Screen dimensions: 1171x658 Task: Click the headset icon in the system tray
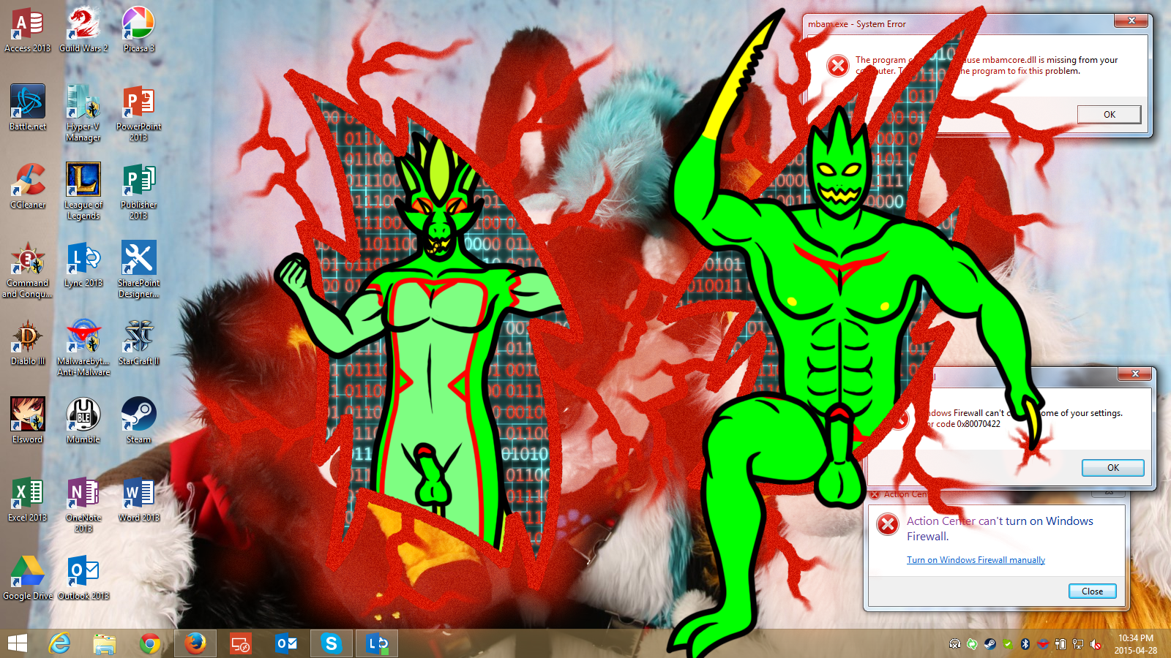(x=954, y=644)
